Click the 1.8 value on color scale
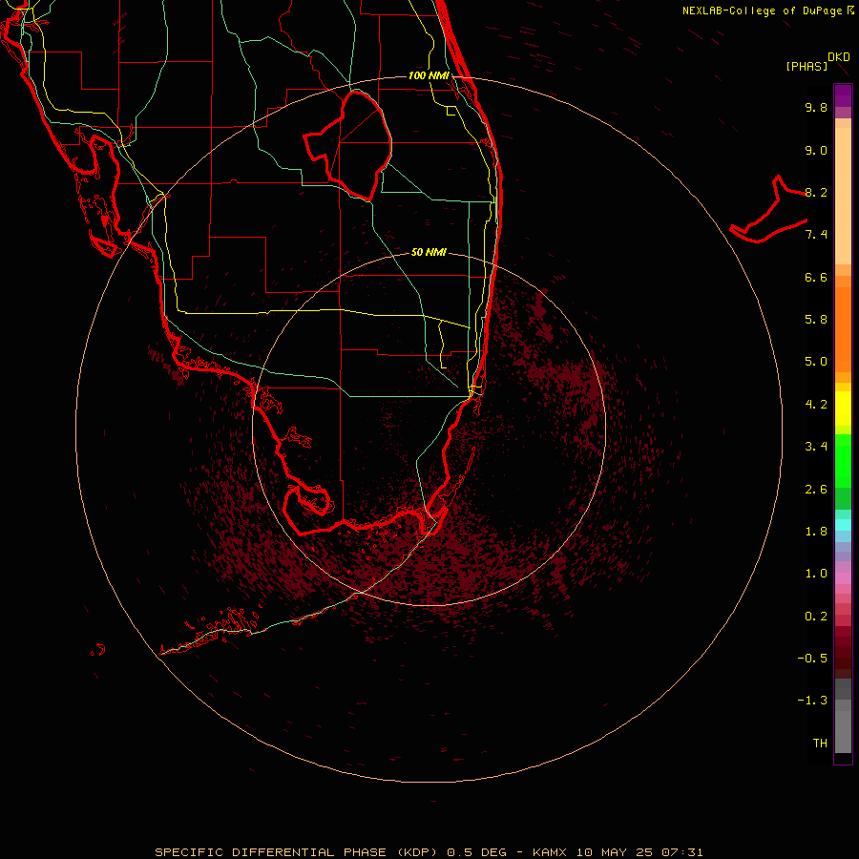 (816, 532)
